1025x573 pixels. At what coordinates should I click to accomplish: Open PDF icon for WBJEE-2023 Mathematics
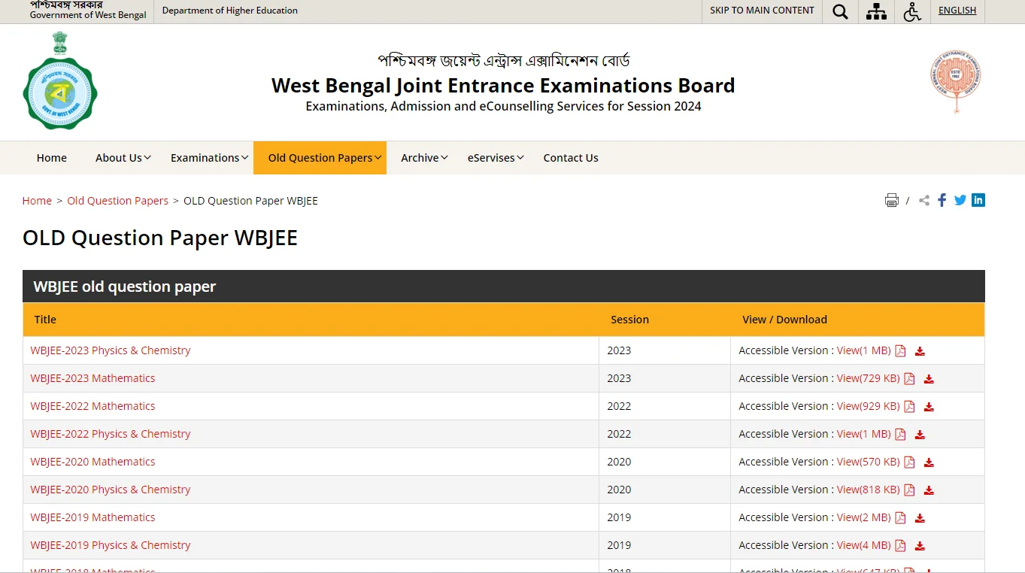(x=909, y=378)
